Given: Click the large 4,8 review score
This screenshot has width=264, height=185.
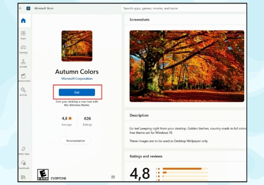Looking at the screenshot, I should pos(140,174).
